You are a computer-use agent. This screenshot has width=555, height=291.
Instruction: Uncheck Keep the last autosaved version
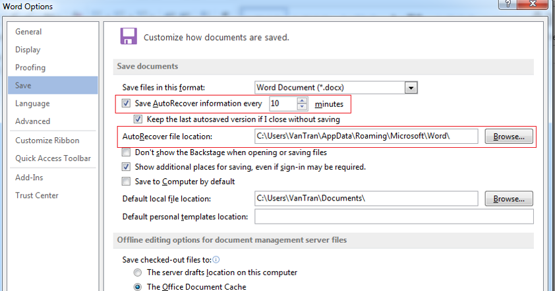coord(138,119)
